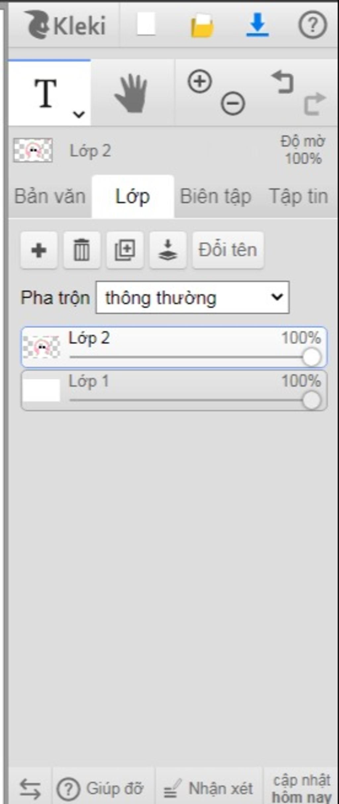Select the Hand pan tool

[x=131, y=93]
